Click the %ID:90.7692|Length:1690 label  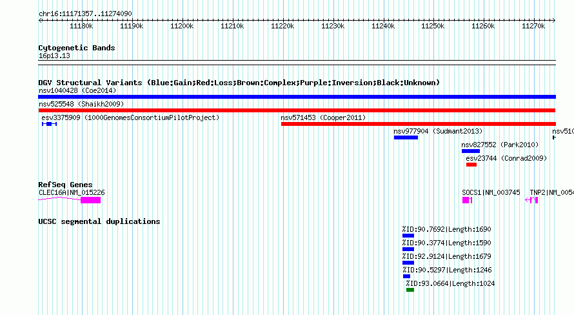tap(446, 229)
